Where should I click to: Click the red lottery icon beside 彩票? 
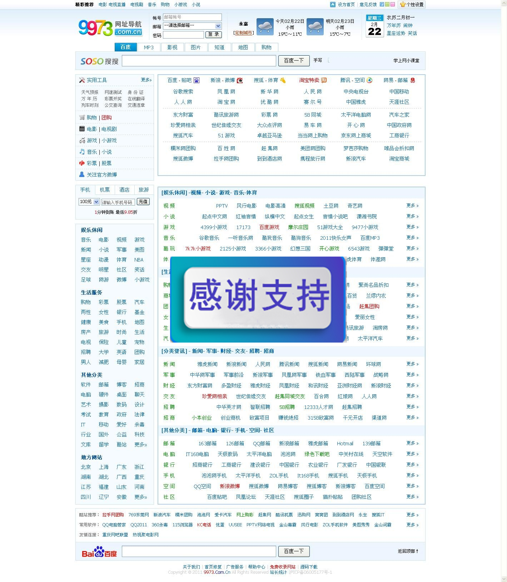pyautogui.click(x=82, y=163)
